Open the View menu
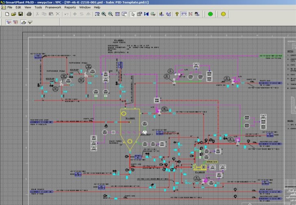Screen dimensions: 296x205 coord(28,7)
